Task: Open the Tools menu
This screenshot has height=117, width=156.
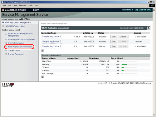Action: click(30, 5)
